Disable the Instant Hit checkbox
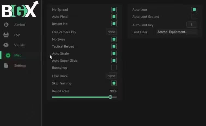Viewport: 206px width, 126px height. [114, 24]
